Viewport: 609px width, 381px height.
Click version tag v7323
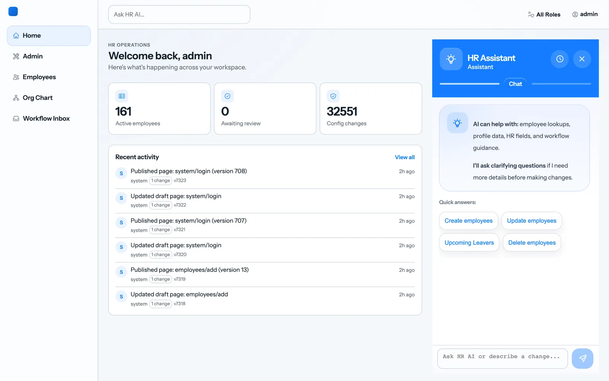coord(180,181)
